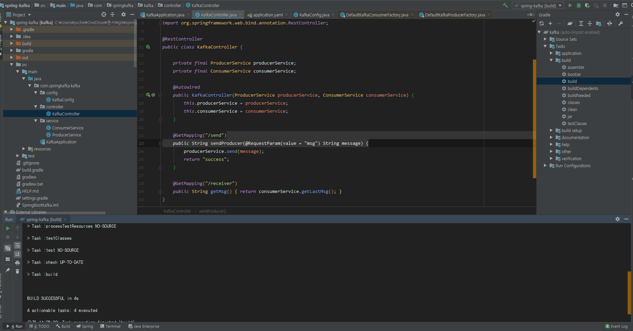This screenshot has width=633, height=331.
Task: Toggle module grouping in the Gradle toolbar
Action: click(599, 23)
